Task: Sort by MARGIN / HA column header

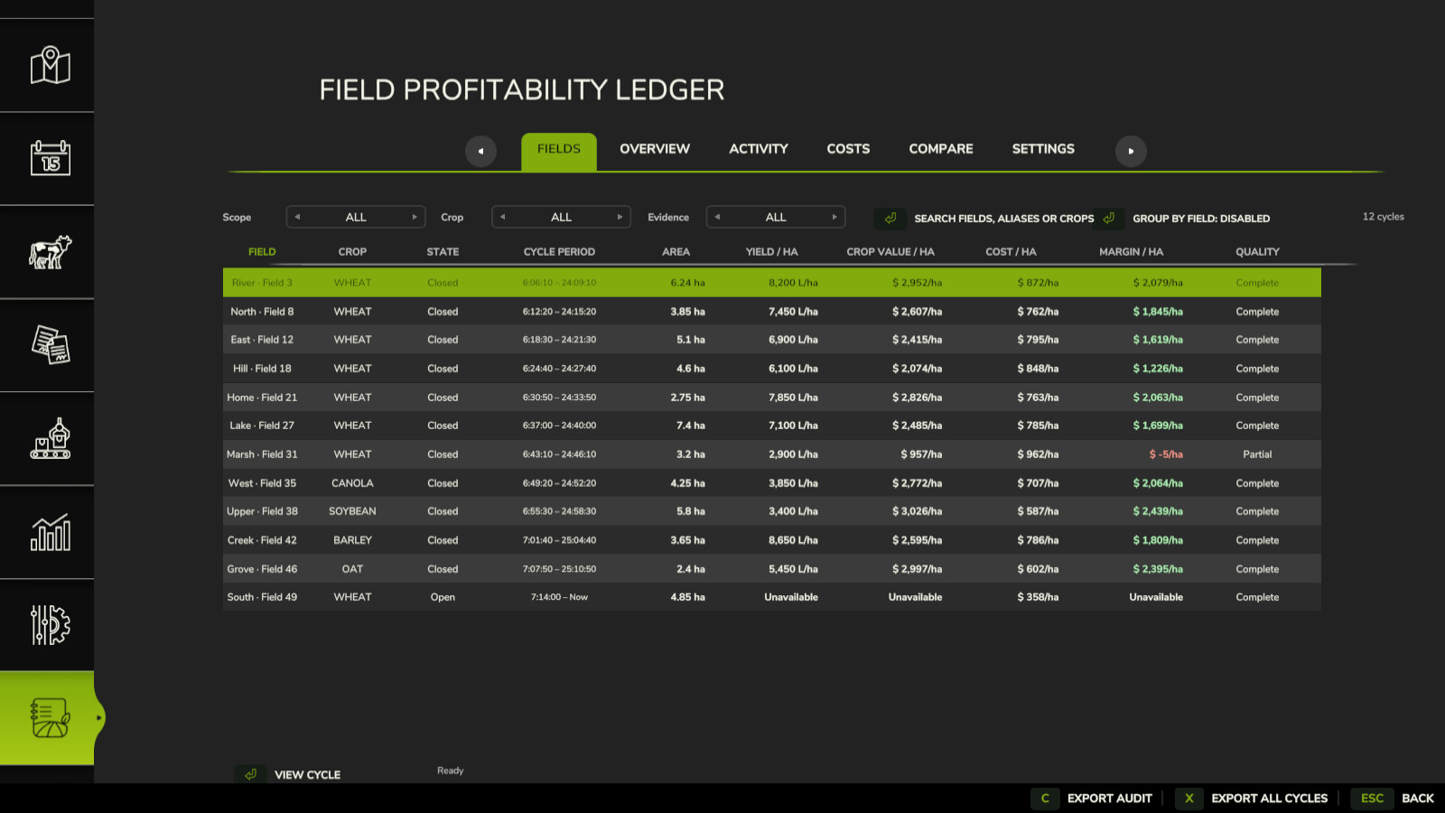Action: point(1131,252)
